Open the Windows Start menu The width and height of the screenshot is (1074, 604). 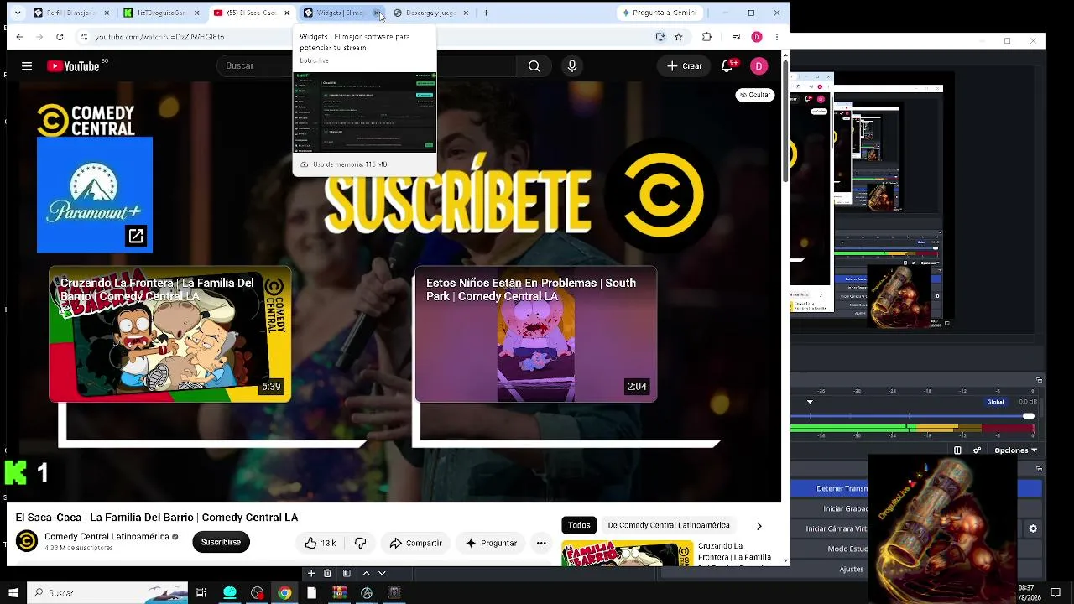(x=13, y=593)
